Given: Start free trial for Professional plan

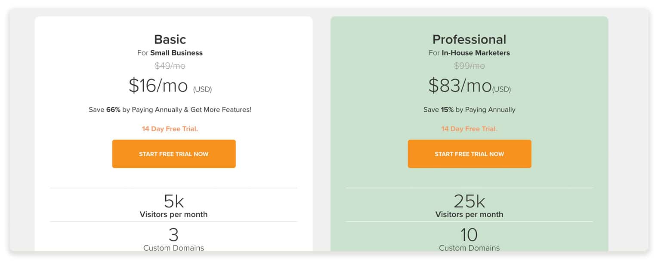Looking at the screenshot, I should (x=469, y=154).
